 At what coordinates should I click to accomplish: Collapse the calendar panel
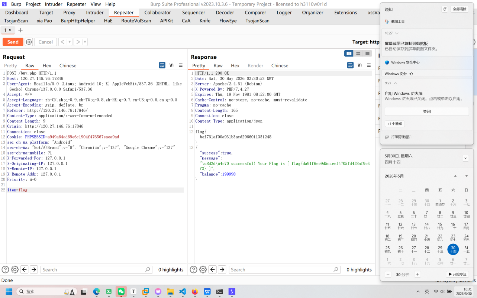(465, 158)
